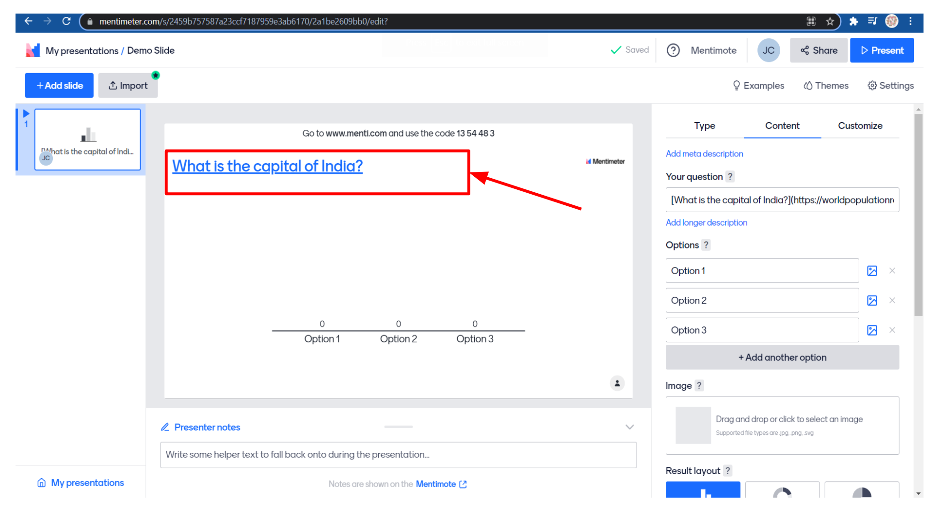Switch to the Customize tab

[x=860, y=126]
